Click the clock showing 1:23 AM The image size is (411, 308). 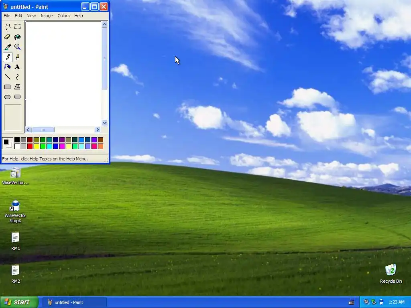tap(396, 302)
